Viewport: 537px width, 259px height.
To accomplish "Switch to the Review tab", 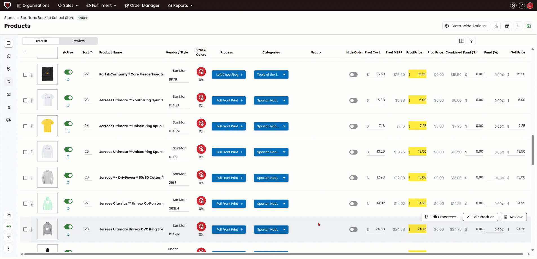I will pyautogui.click(x=79, y=41).
